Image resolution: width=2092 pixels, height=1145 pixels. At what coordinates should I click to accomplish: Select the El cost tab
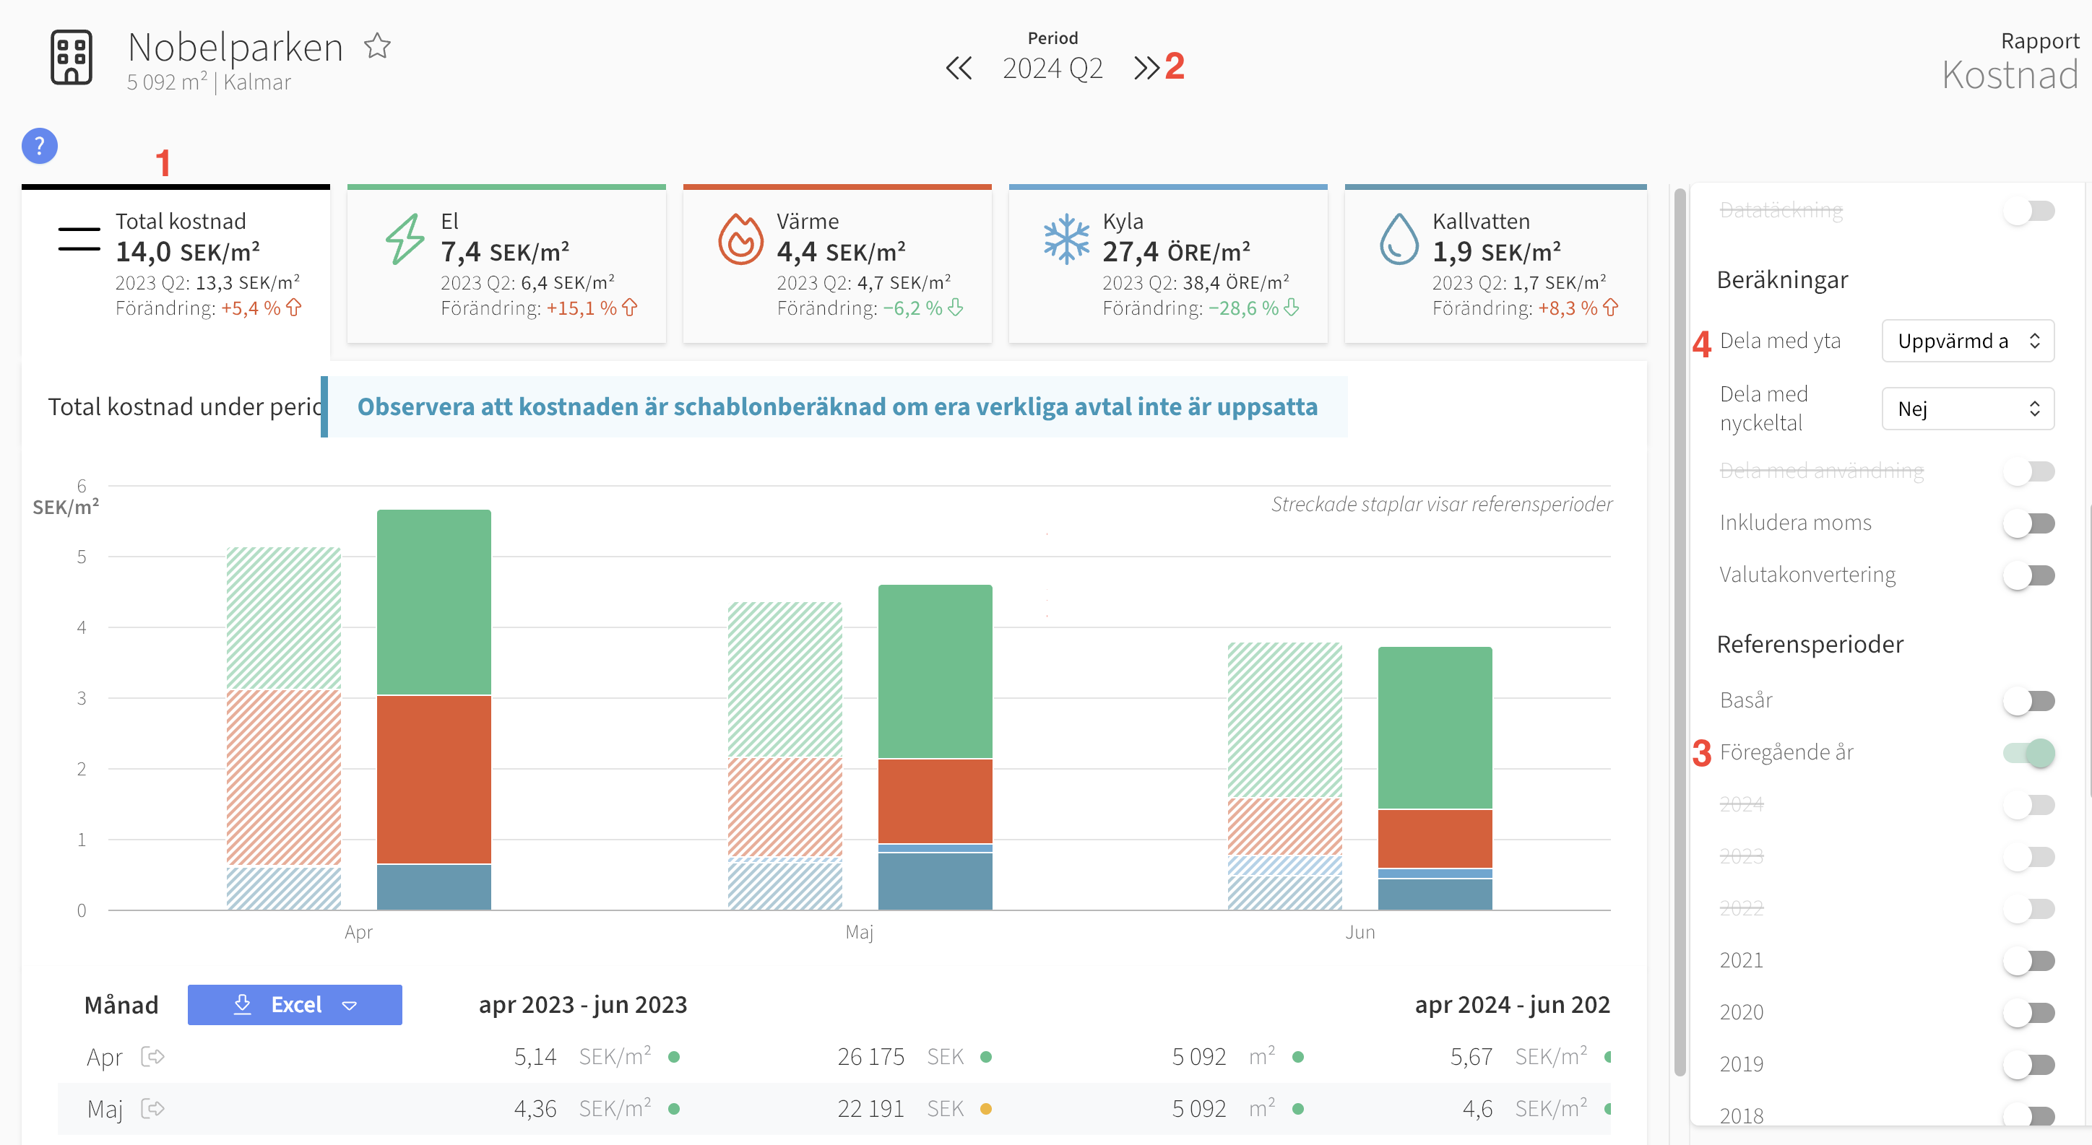tap(506, 264)
